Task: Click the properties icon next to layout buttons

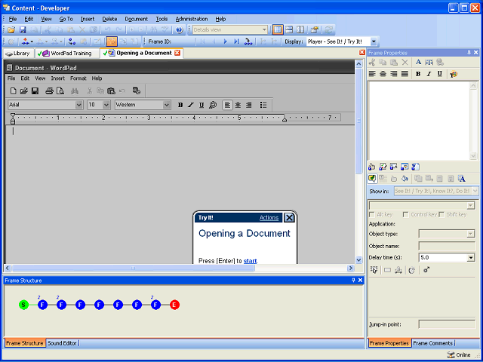Action: [x=315, y=30]
